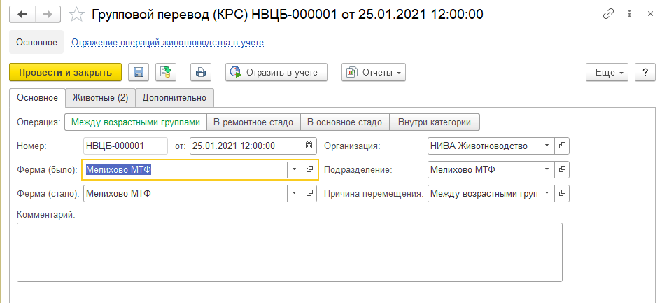Open Отражение операций животноводства в учете link
The width and height of the screenshot is (669, 303).
[x=167, y=42]
